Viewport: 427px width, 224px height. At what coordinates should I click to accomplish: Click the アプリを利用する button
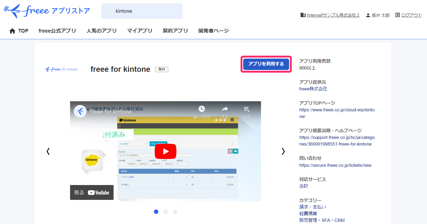[x=266, y=64]
